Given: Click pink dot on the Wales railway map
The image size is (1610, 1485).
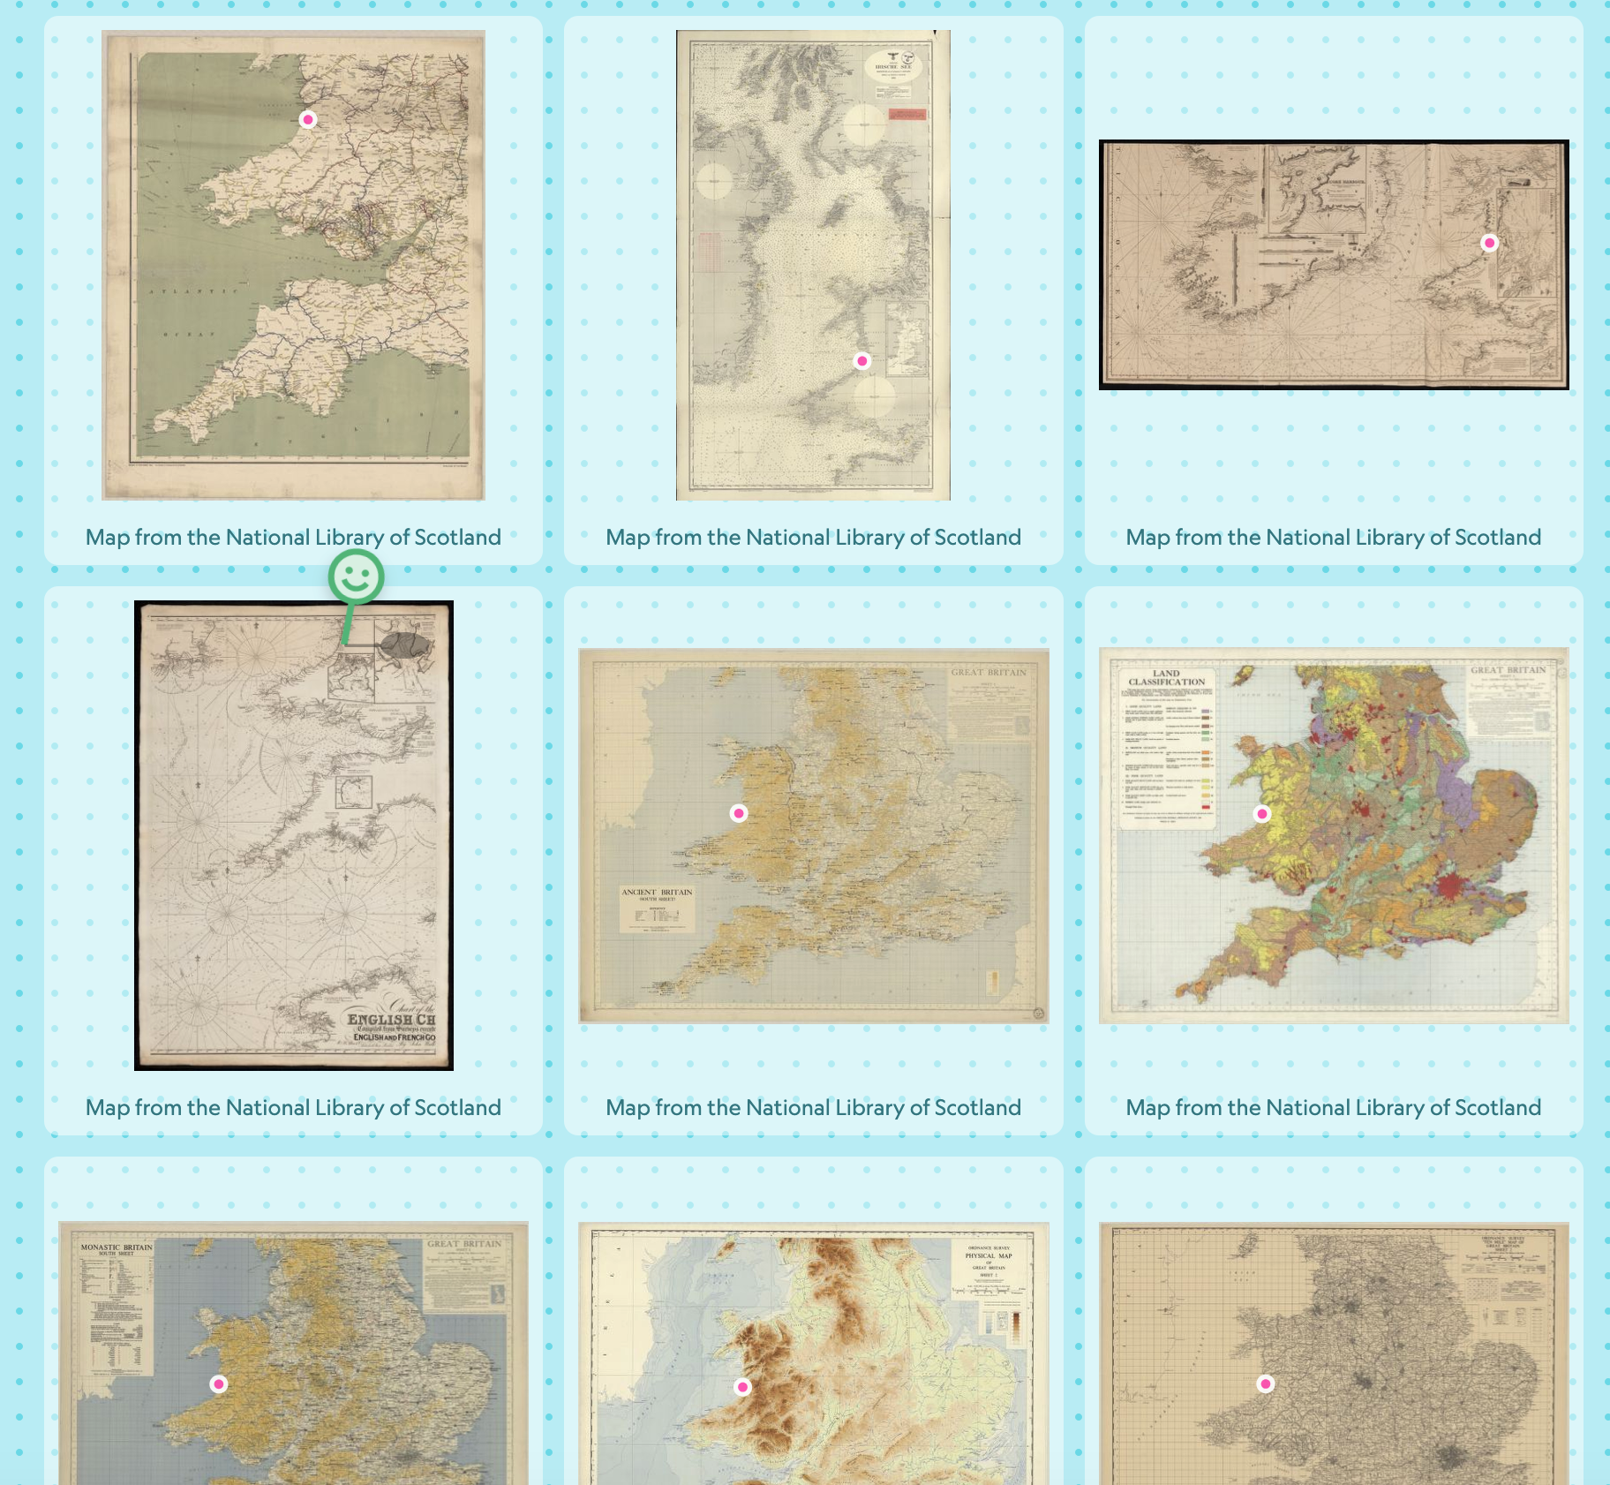Looking at the screenshot, I should (308, 119).
